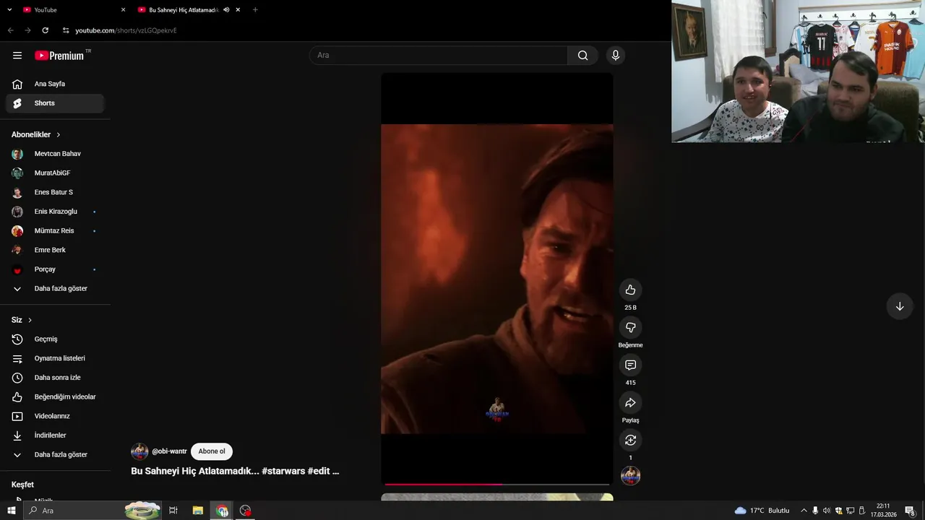The height and width of the screenshot is (520, 925).
Task: Open the remix icon button
Action: [630, 440]
